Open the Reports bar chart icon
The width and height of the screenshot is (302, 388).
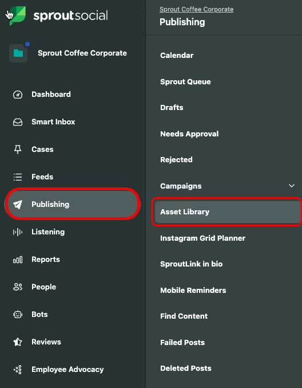18,260
